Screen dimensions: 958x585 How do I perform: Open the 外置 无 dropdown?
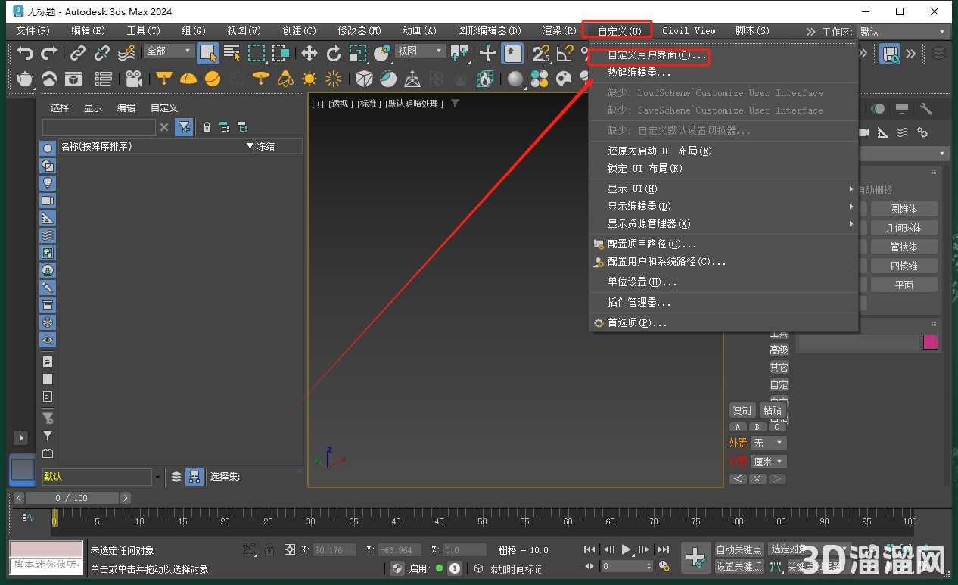(x=769, y=443)
